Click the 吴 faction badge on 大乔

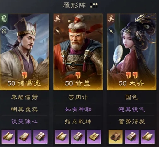pyautogui.click(x=111, y=19)
